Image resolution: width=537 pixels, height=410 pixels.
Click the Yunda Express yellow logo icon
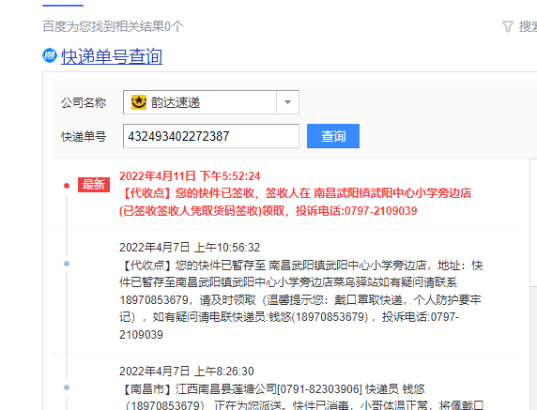[139, 102]
